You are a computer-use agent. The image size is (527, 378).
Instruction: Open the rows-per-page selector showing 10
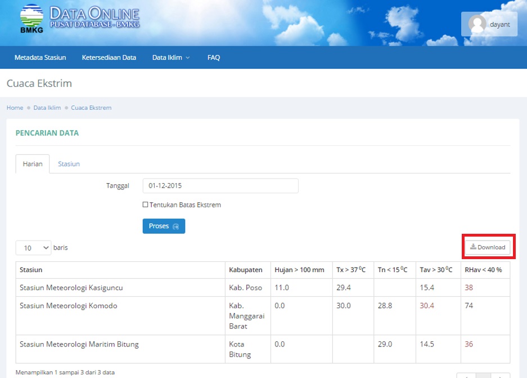[x=33, y=247]
